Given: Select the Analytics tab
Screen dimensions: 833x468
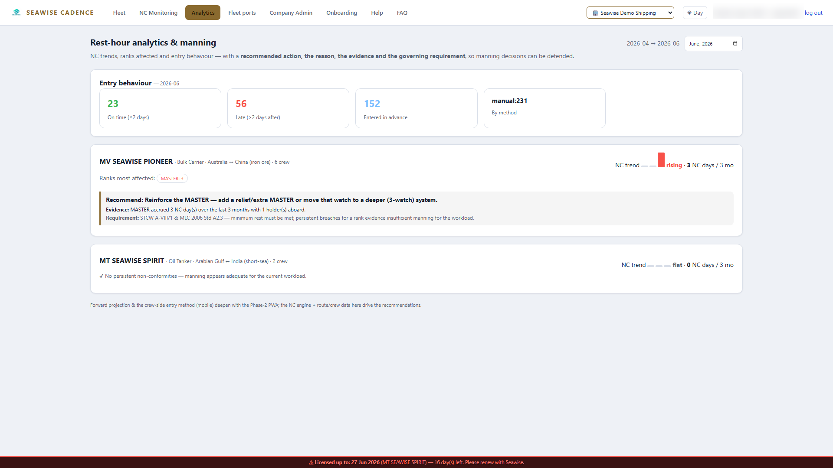Looking at the screenshot, I should [203, 13].
